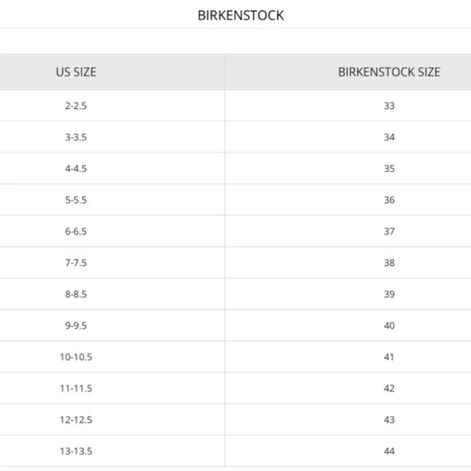Select the BIRKENSTOCK SIZE column header

pos(389,72)
